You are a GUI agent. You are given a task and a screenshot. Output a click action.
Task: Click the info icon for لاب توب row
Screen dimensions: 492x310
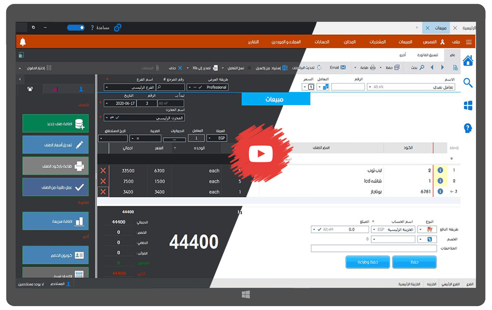click(x=440, y=170)
